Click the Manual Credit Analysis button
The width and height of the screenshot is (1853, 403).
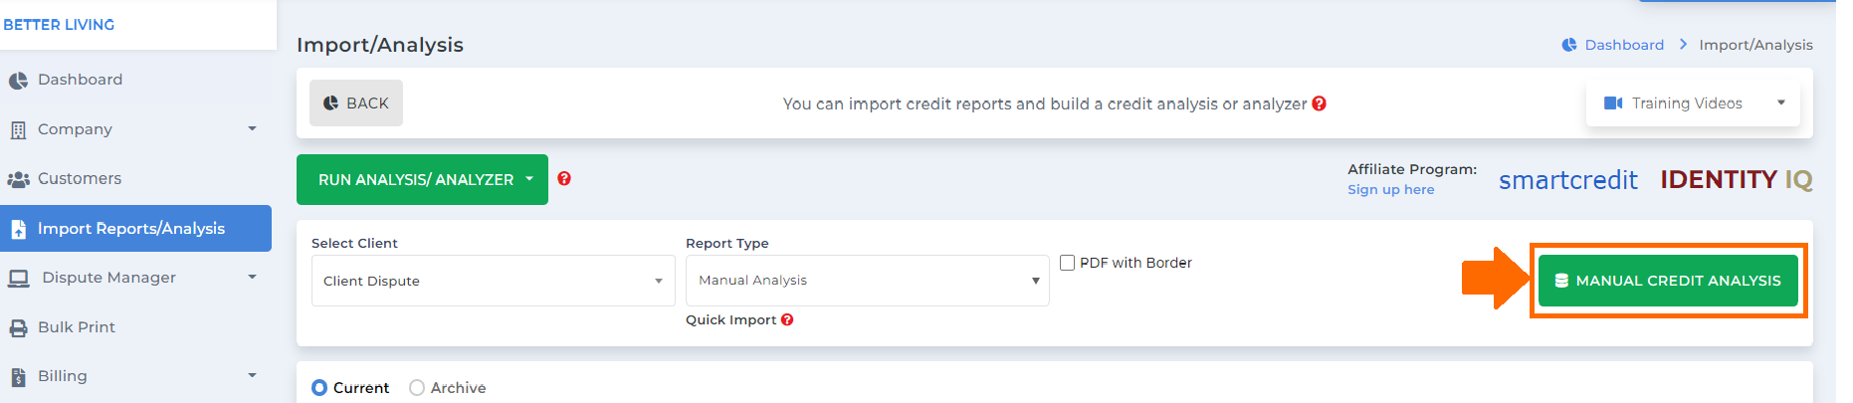point(1668,281)
